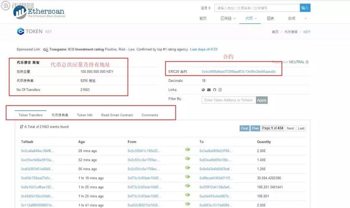This screenshot has width=350, height=208.
Task: Click the green arrow in the 2,000 KEY 28 mins row
Action: tap(187, 149)
